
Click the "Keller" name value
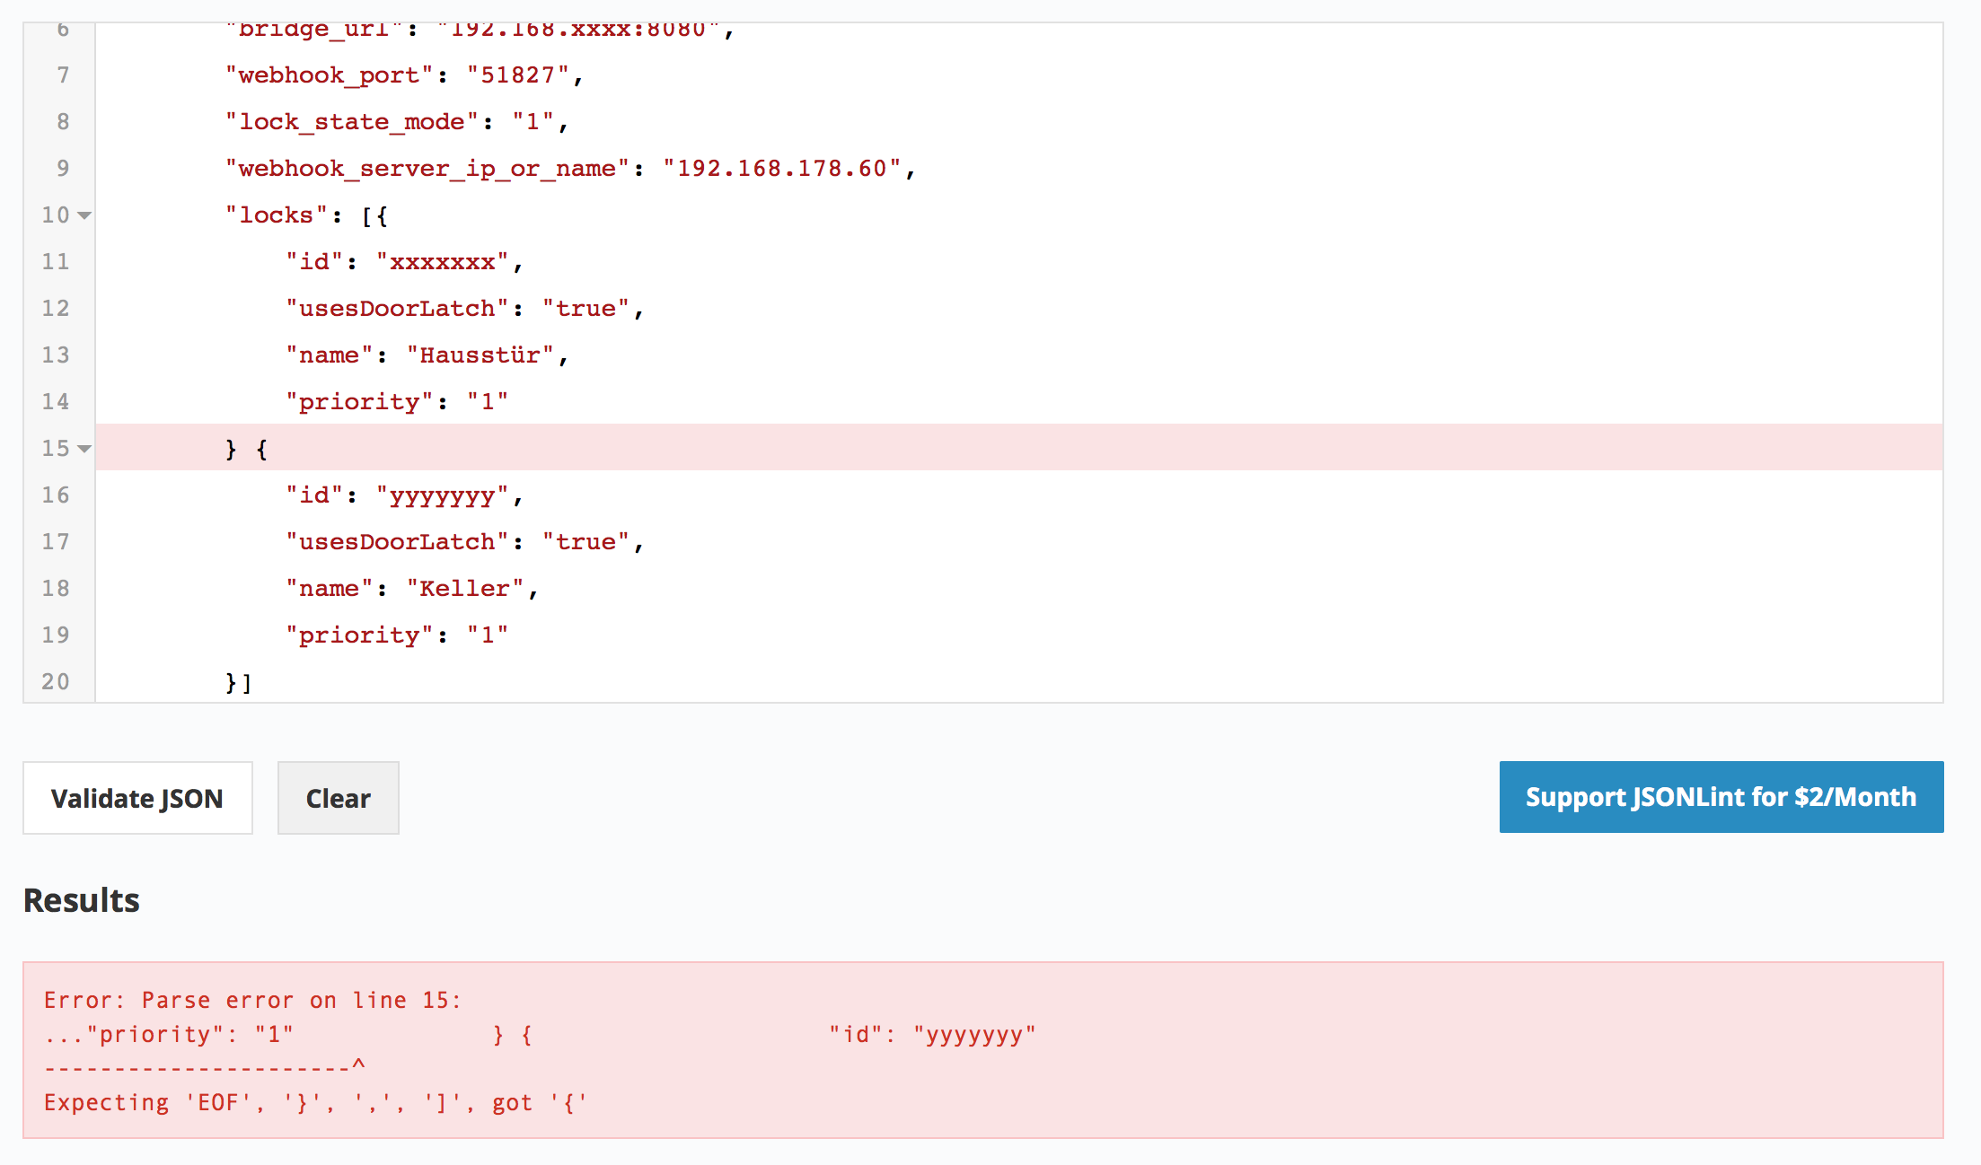point(464,589)
